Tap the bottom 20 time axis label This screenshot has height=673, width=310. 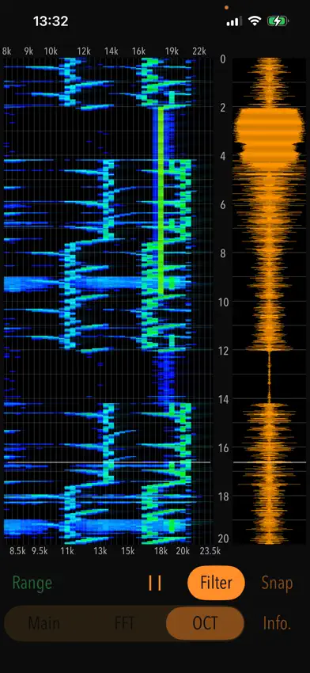point(222,538)
